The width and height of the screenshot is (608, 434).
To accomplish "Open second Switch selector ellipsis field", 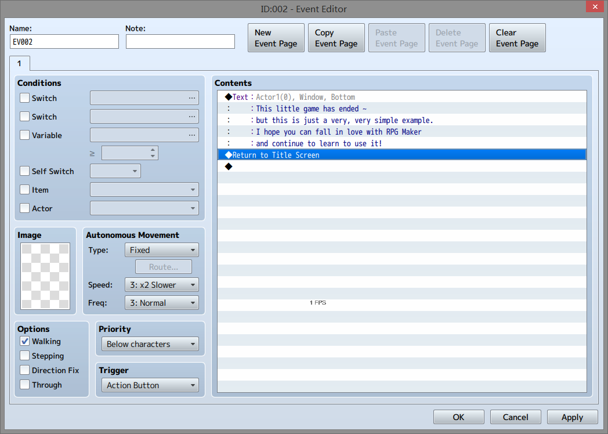I will tap(144, 117).
